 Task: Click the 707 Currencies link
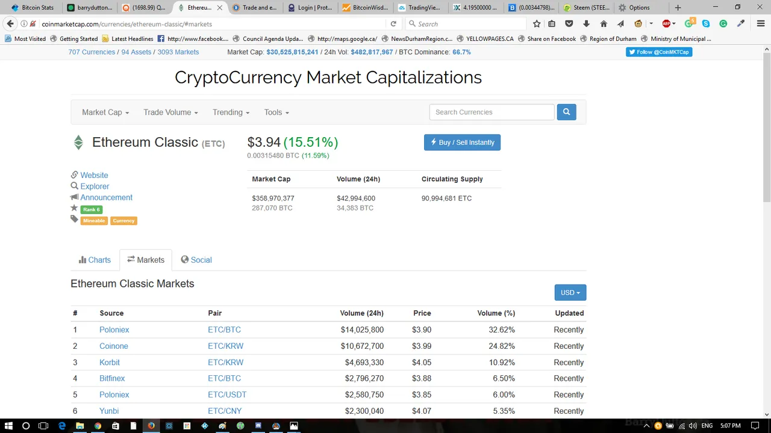click(92, 52)
